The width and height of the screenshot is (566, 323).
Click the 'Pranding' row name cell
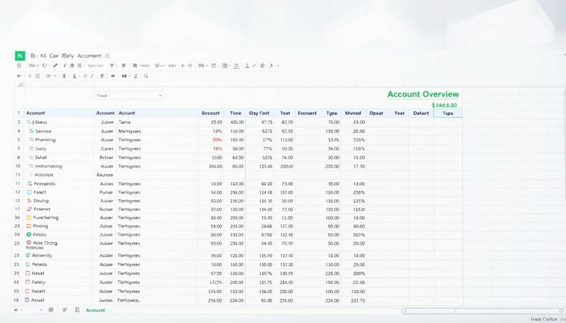click(x=45, y=140)
